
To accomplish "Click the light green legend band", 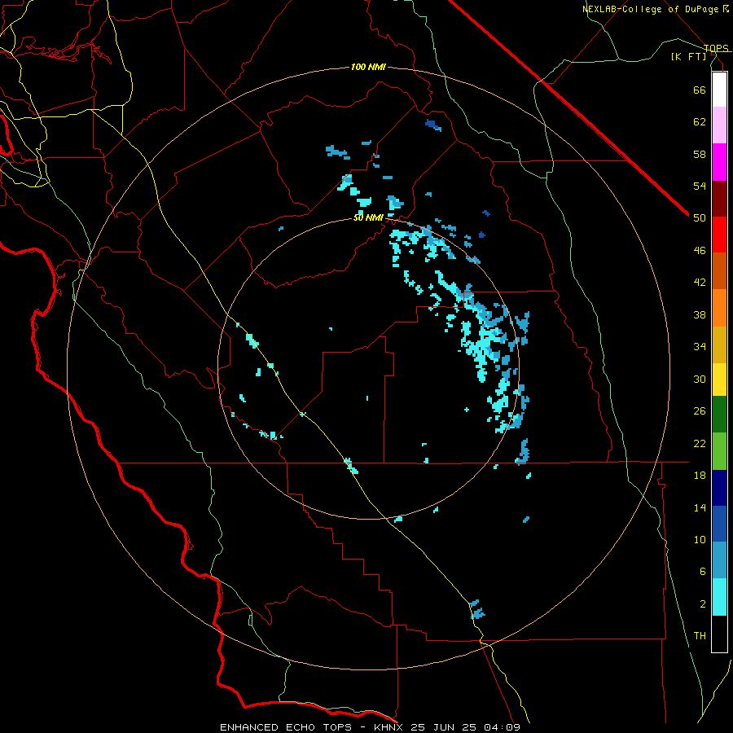I will pos(719,451).
